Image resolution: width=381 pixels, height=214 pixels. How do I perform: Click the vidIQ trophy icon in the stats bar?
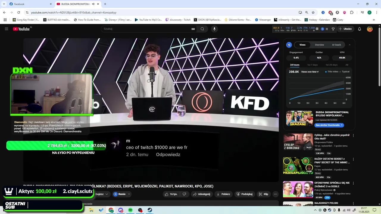[x=333, y=29]
